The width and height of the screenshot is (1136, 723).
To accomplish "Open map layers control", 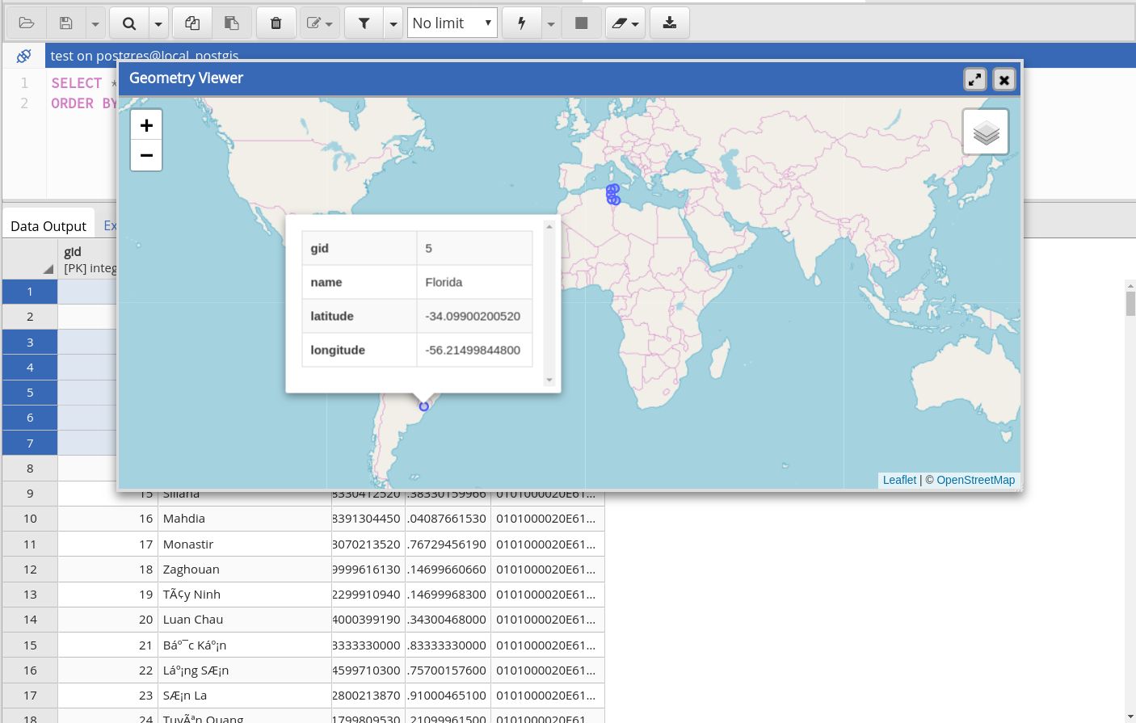I will click(x=986, y=132).
